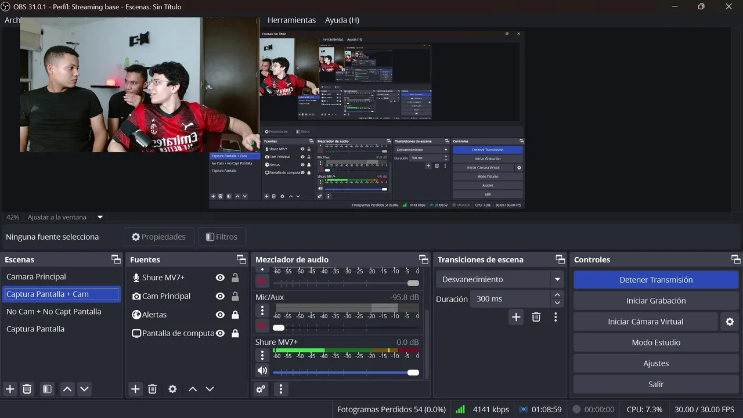The width and height of the screenshot is (743, 418).
Task: Open Desvanecimiento transition dropdown
Action: [x=500, y=279]
